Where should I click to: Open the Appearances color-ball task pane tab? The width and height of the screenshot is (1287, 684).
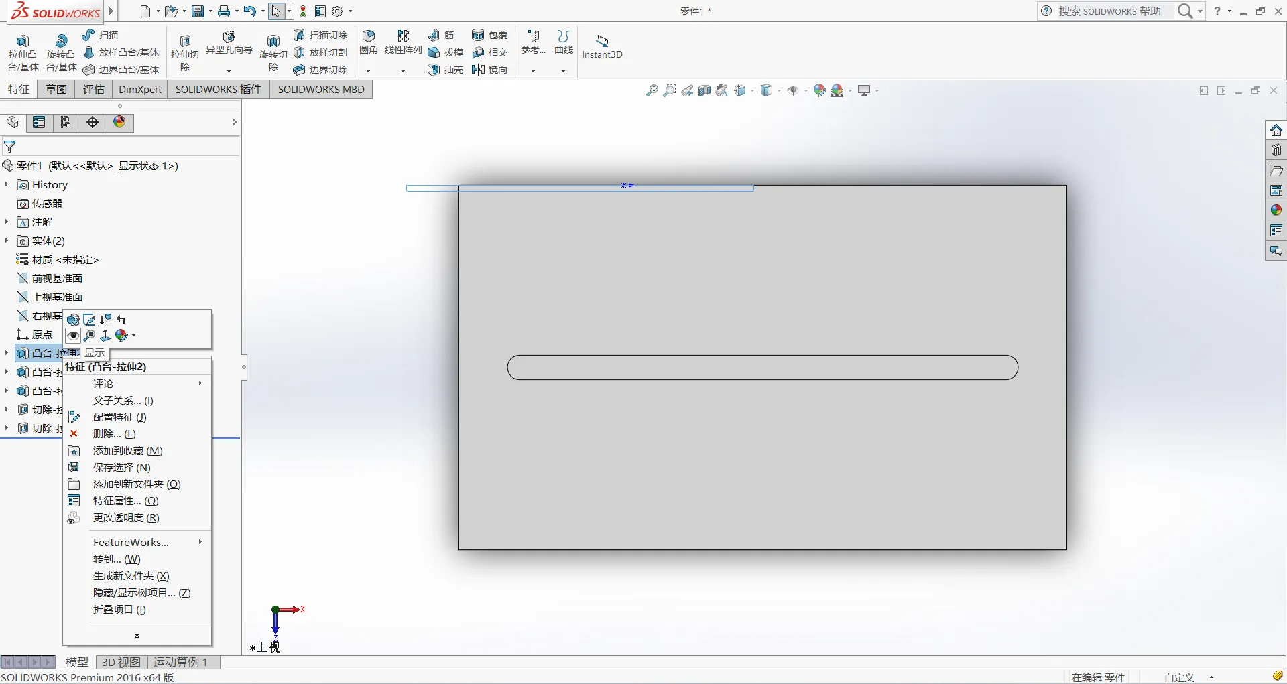[1276, 210]
